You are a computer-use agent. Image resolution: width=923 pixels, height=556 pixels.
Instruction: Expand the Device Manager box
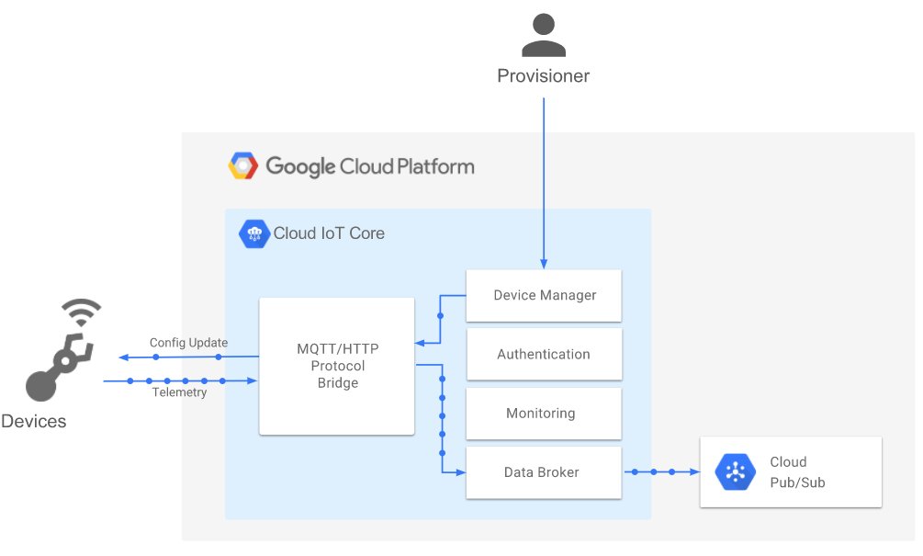(544, 295)
